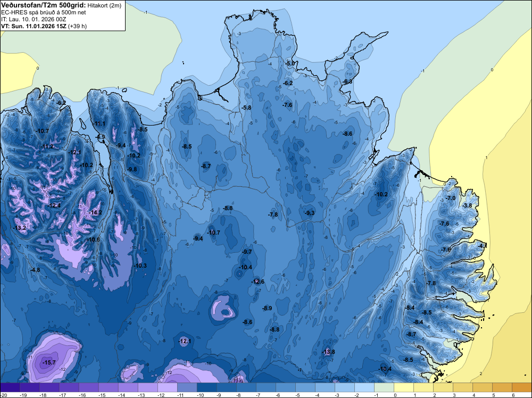This screenshot has height=398, width=532.
Task: Click the -11.2 temperature value
Action: [47, 146]
